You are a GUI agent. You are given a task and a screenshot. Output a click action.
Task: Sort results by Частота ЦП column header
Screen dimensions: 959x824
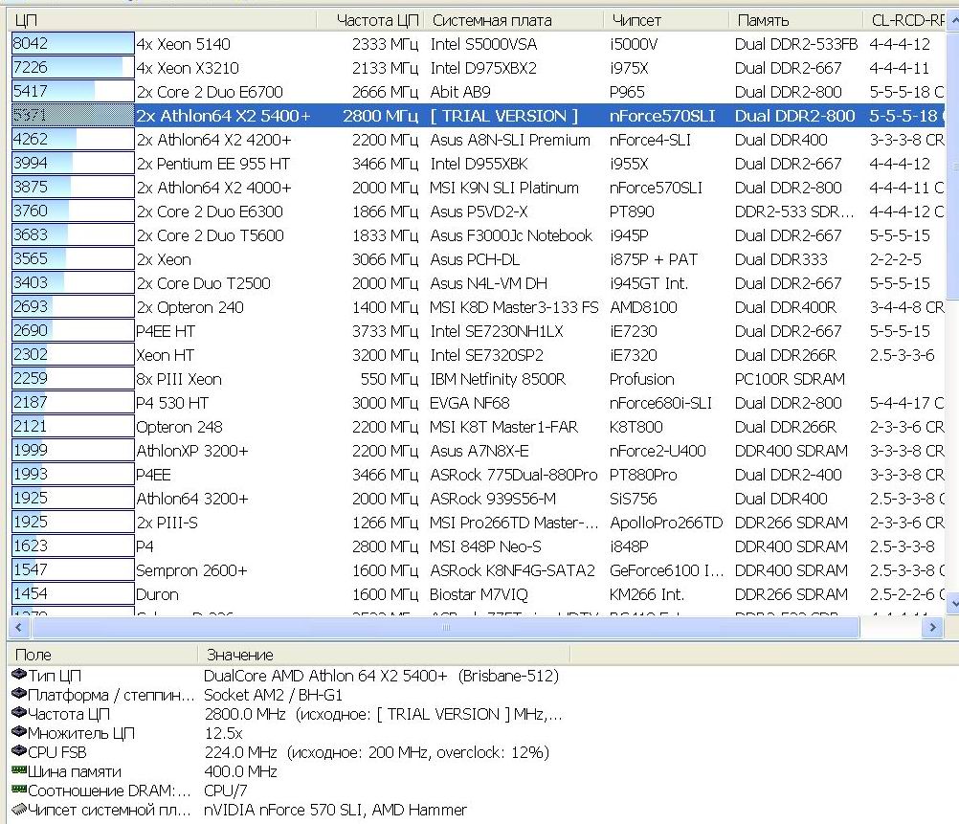(x=378, y=20)
